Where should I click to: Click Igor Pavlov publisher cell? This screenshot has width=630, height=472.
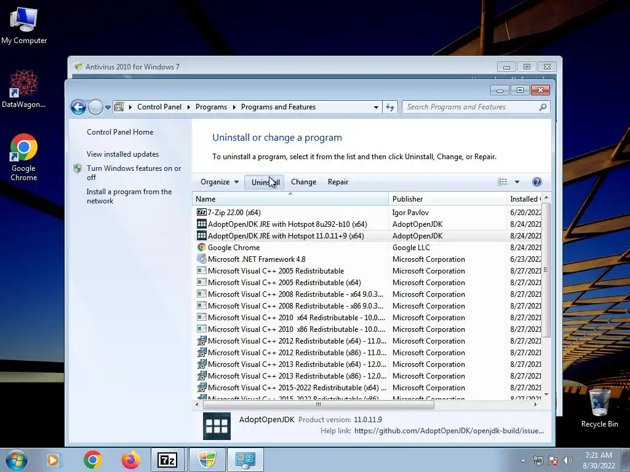click(x=410, y=212)
